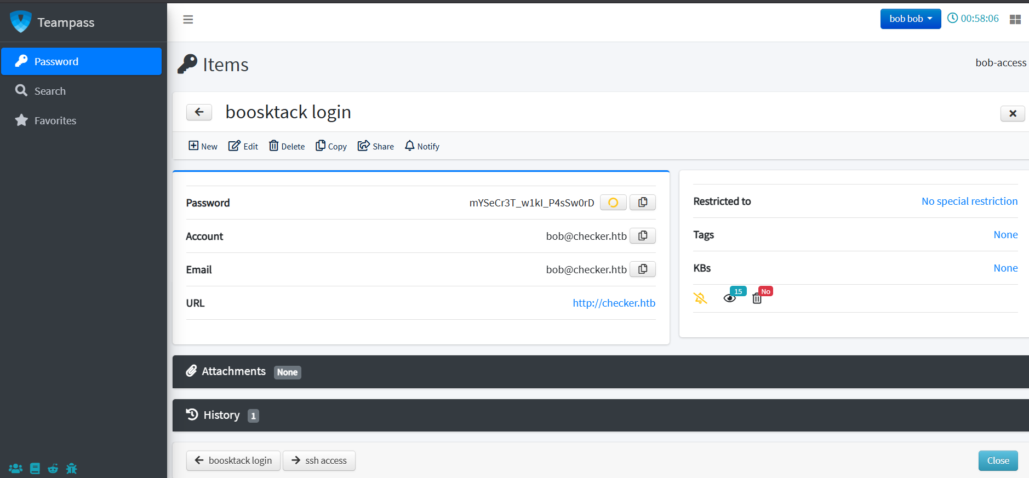Share the item
This screenshot has width=1029, height=478.
pos(376,146)
